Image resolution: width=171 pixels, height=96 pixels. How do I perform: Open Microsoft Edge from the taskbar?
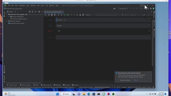89,94
